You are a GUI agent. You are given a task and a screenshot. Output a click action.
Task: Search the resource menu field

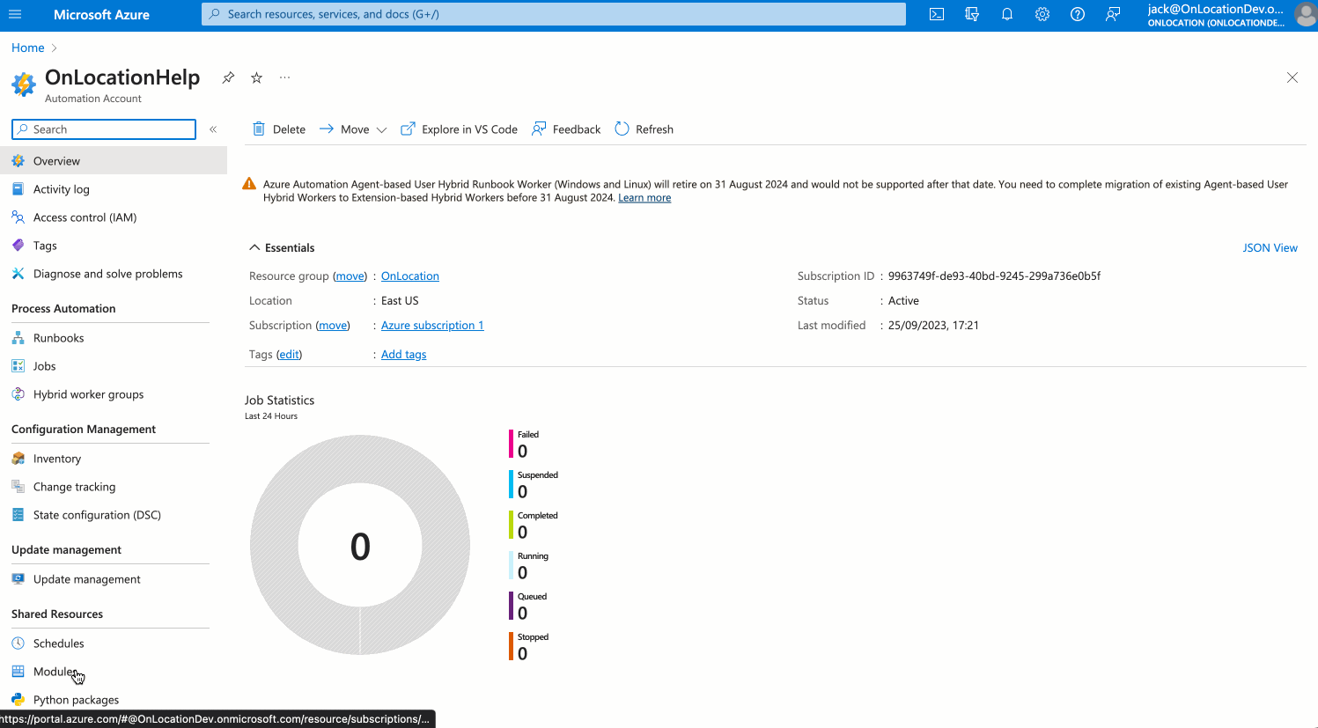(x=104, y=129)
